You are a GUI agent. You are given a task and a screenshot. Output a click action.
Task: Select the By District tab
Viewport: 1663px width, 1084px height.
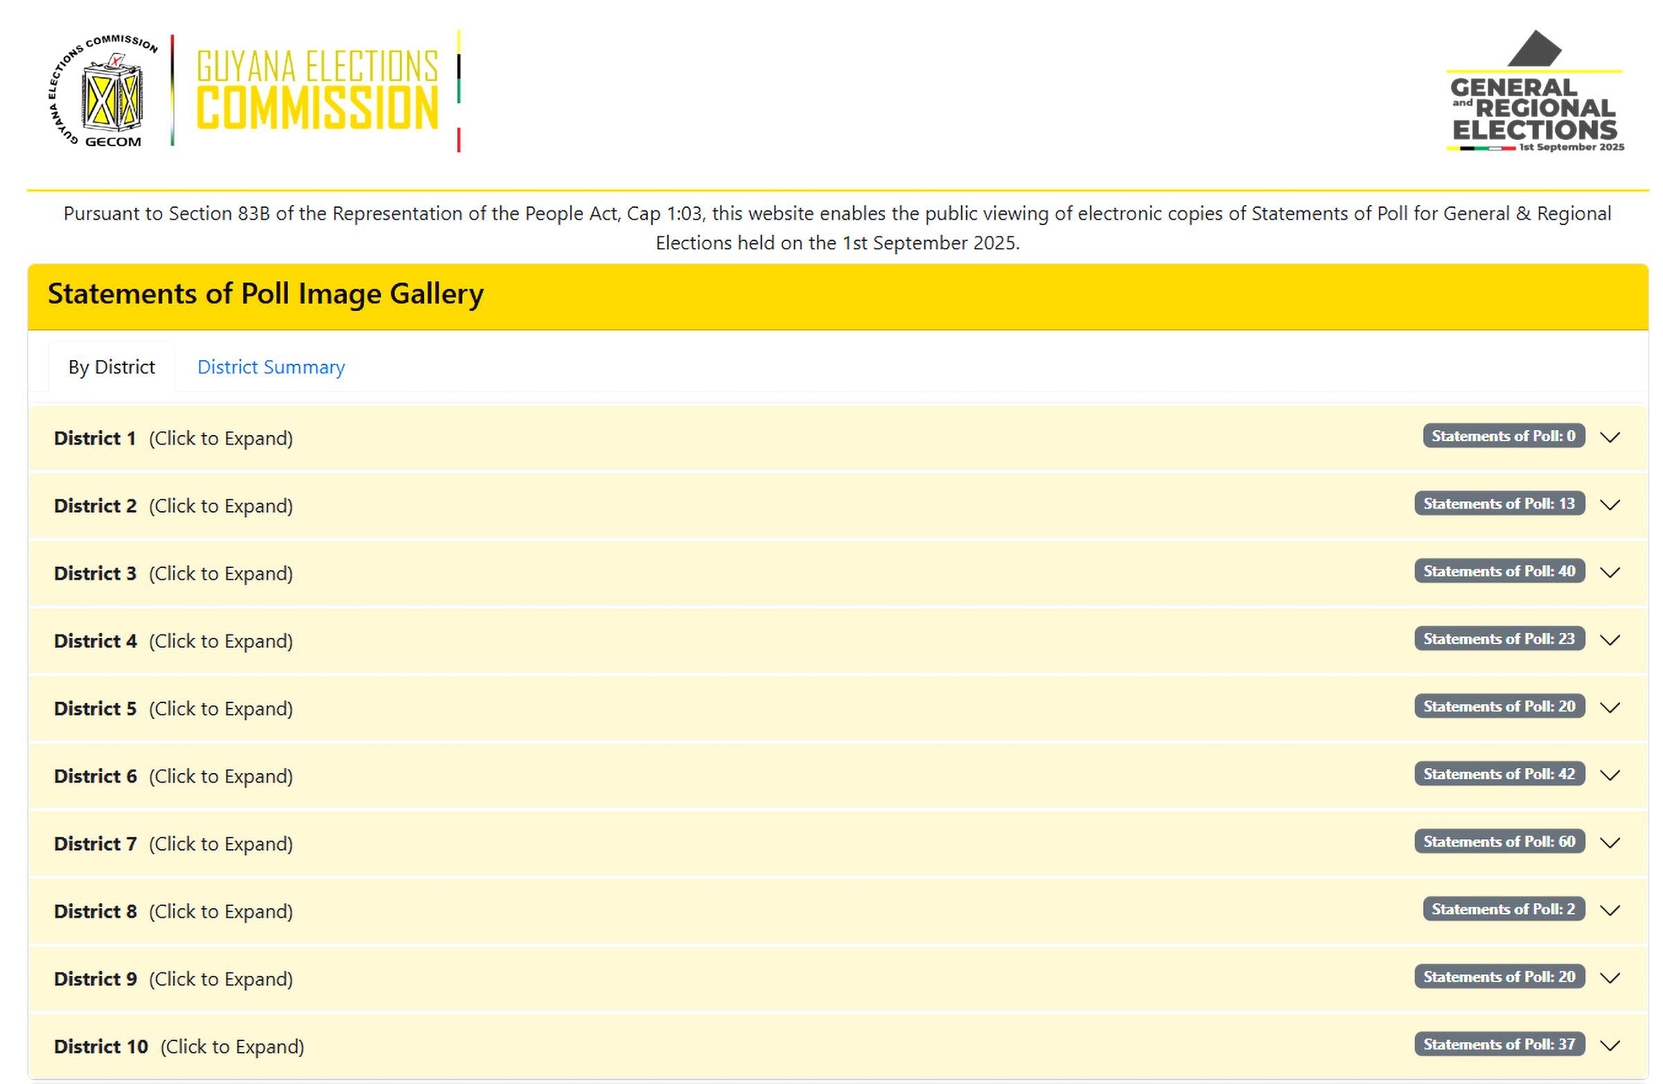coord(112,367)
